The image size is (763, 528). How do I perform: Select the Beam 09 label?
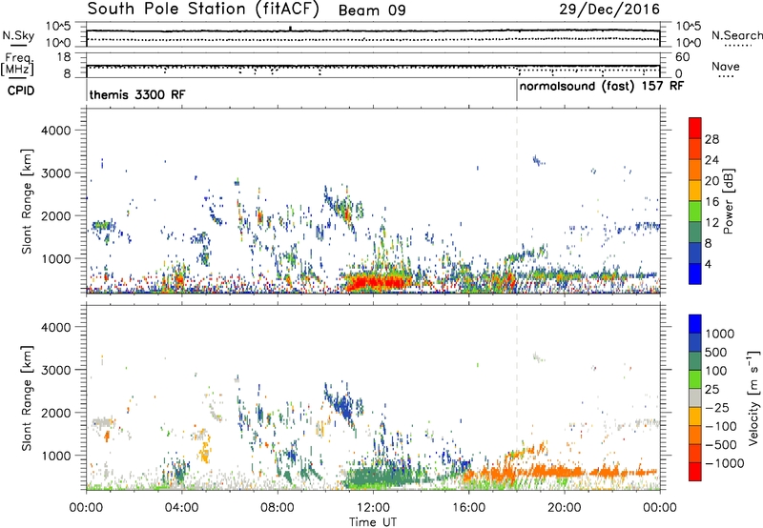[x=372, y=10]
